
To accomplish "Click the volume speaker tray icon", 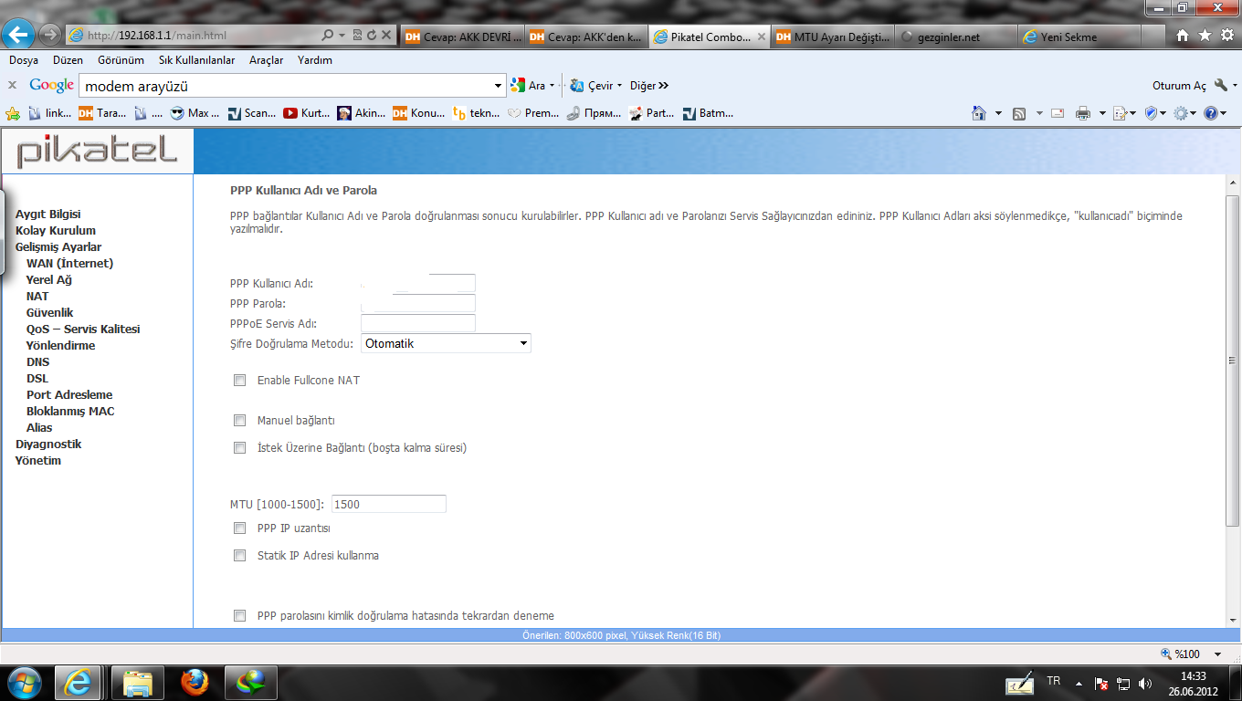I will [1145, 683].
